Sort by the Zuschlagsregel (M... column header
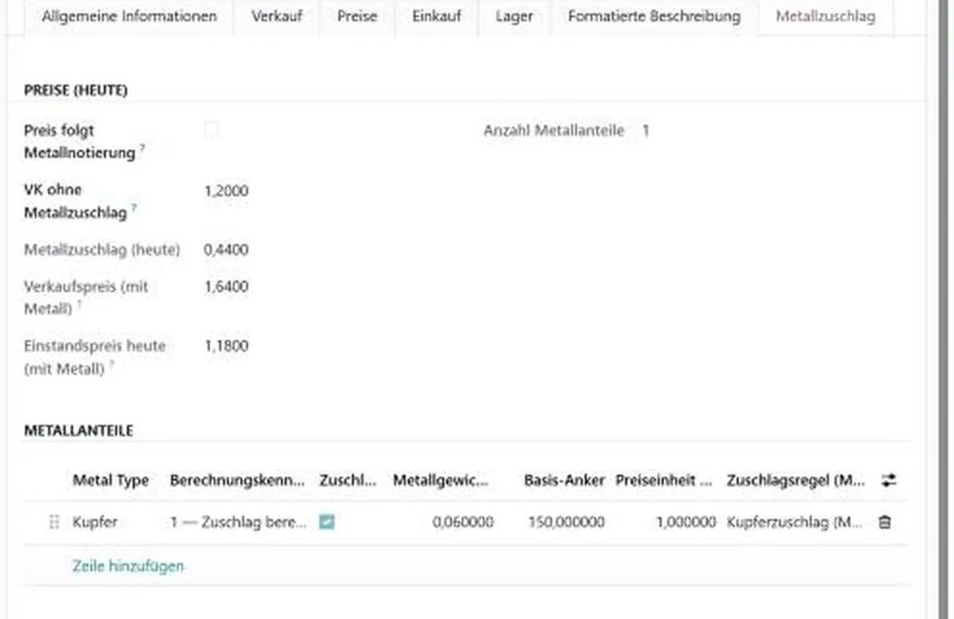The height and width of the screenshot is (619, 954). tap(795, 481)
